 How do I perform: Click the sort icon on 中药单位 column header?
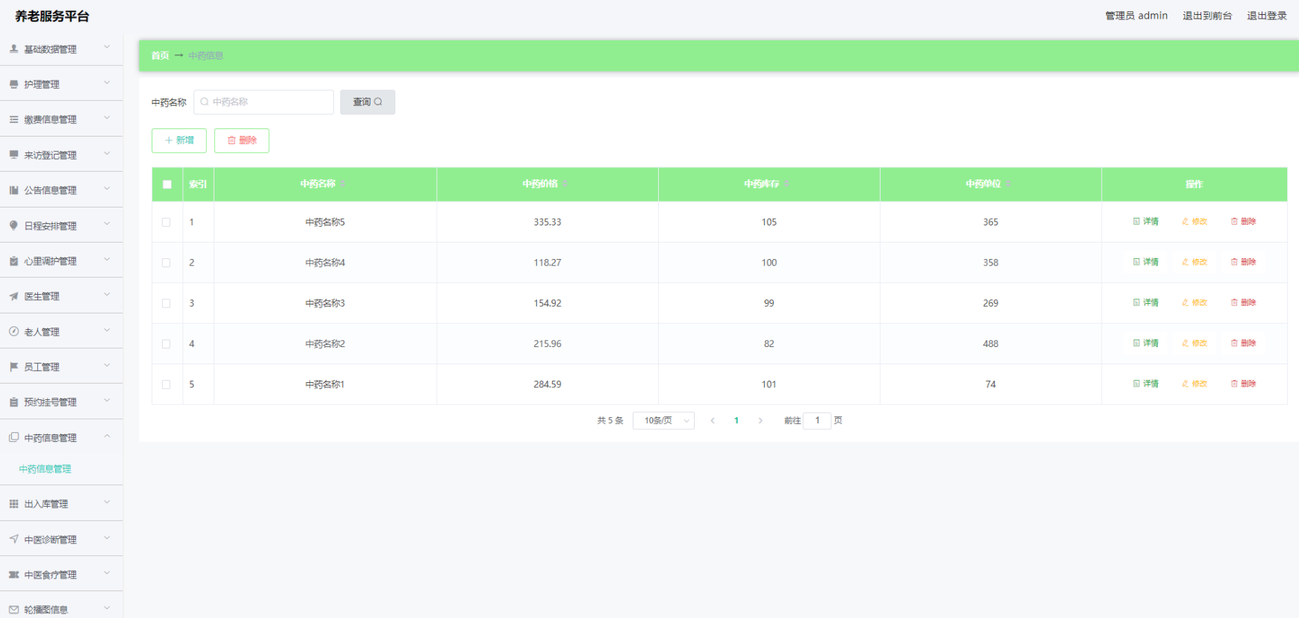click(x=1008, y=184)
